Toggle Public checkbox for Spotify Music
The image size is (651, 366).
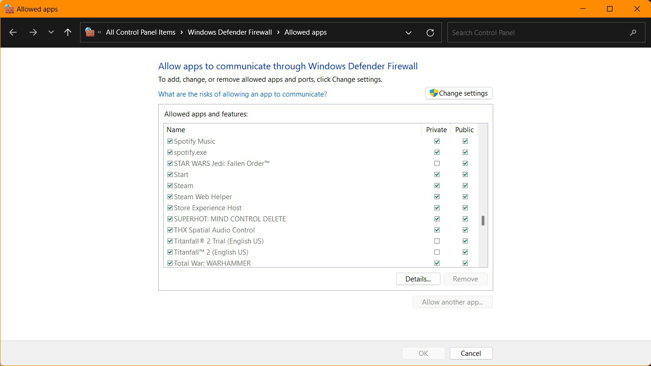coord(465,141)
